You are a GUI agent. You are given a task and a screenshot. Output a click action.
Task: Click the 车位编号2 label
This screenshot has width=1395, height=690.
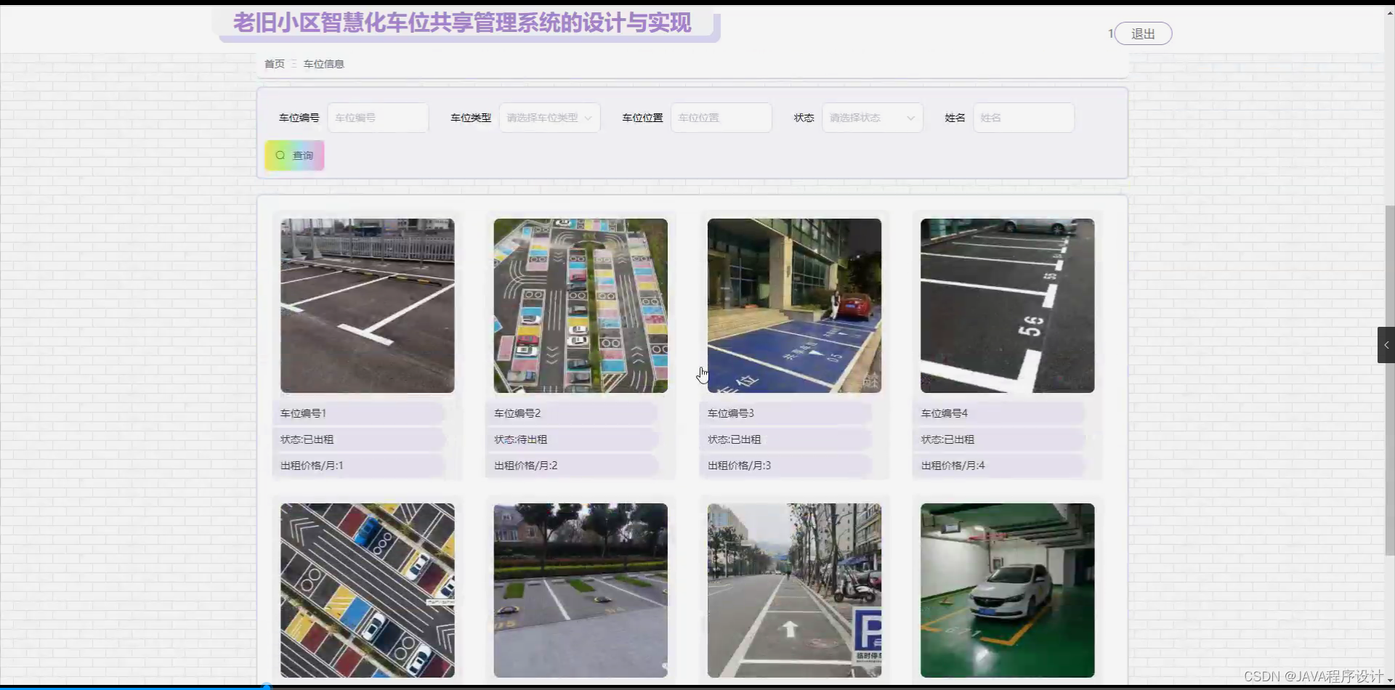[x=517, y=413]
